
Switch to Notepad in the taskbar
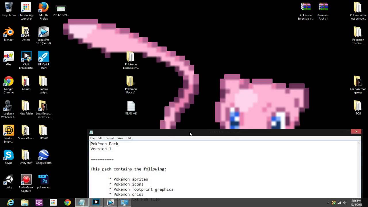pos(82,202)
